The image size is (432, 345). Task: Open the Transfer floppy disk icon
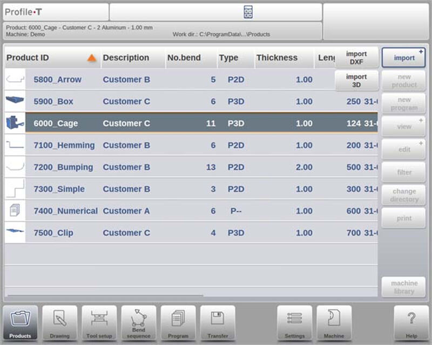pyautogui.click(x=218, y=323)
